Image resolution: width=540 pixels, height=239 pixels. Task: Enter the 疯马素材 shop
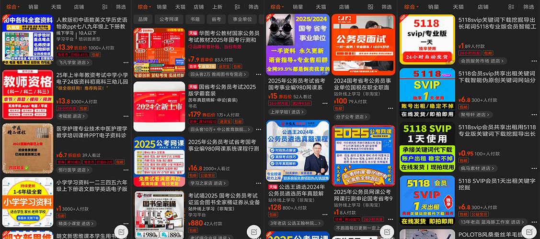coord(477,169)
